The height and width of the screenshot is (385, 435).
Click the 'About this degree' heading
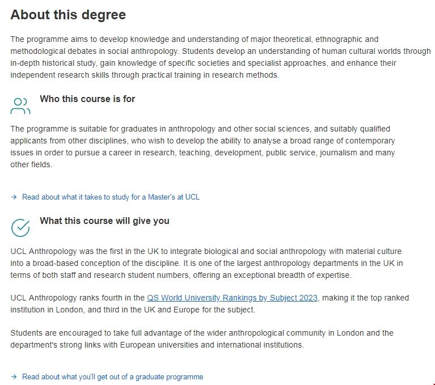point(68,15)
